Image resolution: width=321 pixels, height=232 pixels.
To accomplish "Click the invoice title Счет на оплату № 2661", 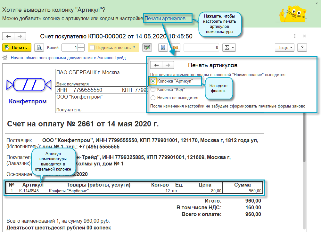I will tap(83, 124).
